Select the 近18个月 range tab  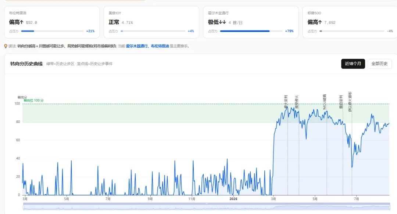coord(353,64)
